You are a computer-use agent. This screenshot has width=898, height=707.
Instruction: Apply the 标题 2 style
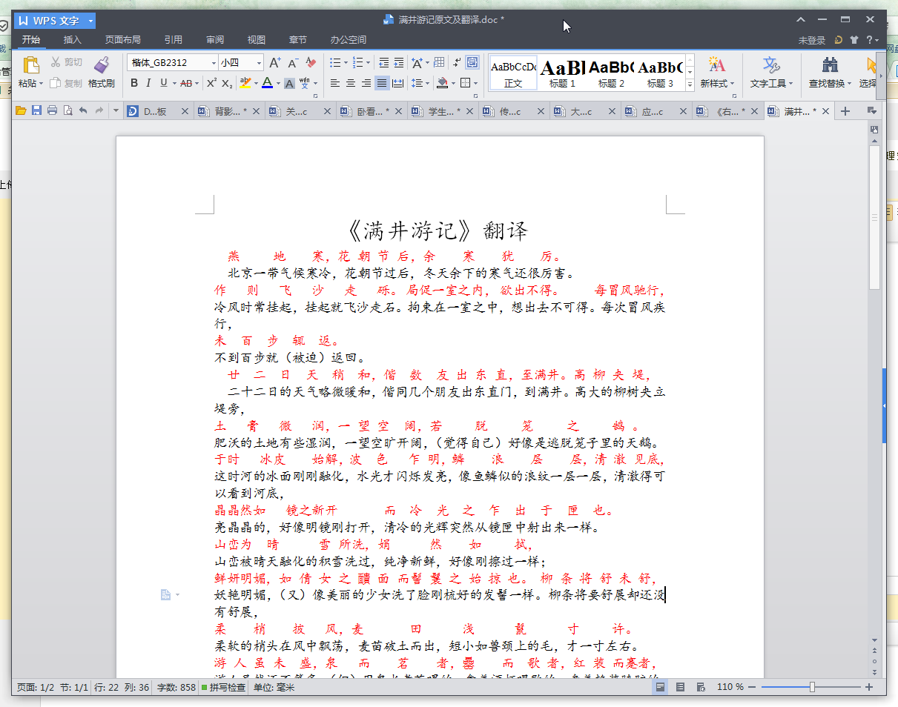click(x=611, y=73)
